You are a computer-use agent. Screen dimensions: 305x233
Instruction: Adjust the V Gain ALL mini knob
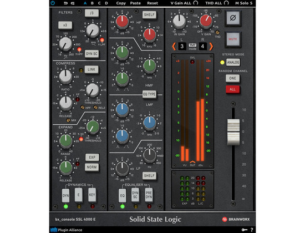pyautogui.click(x=196, y=3)
